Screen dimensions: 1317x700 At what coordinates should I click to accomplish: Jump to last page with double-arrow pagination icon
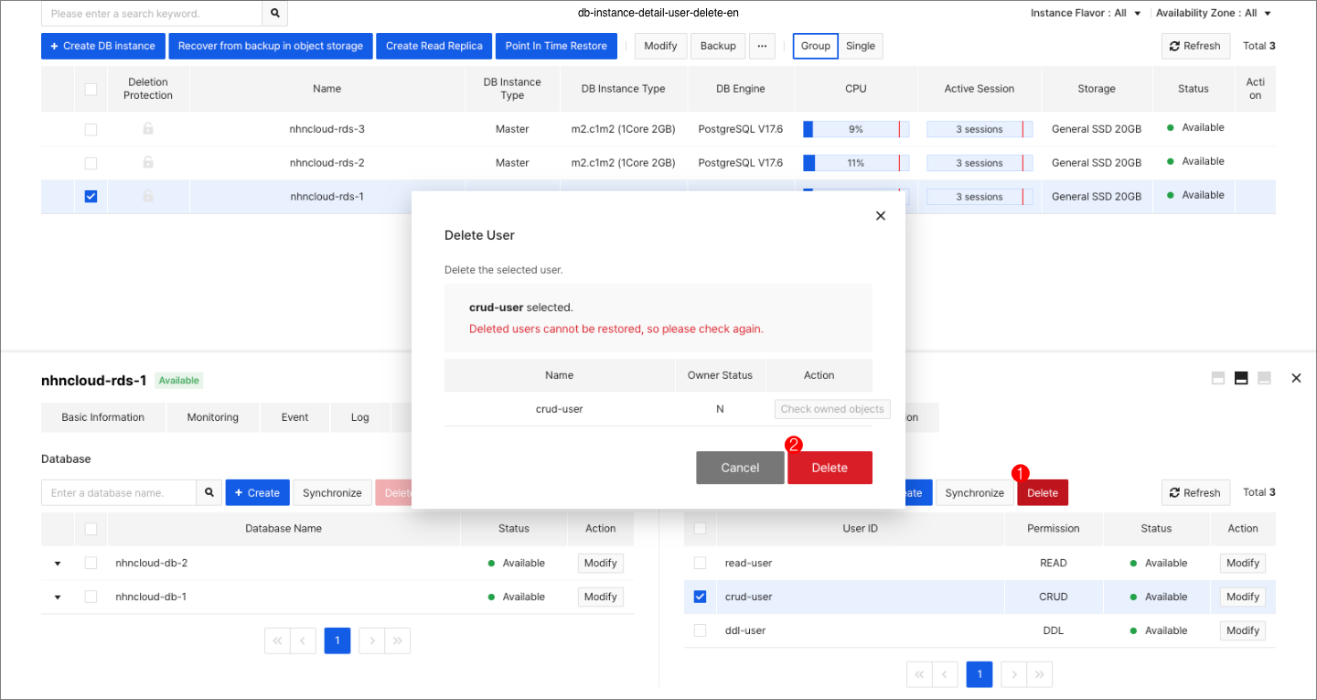pyautogui.click(x=1039, y=673)
